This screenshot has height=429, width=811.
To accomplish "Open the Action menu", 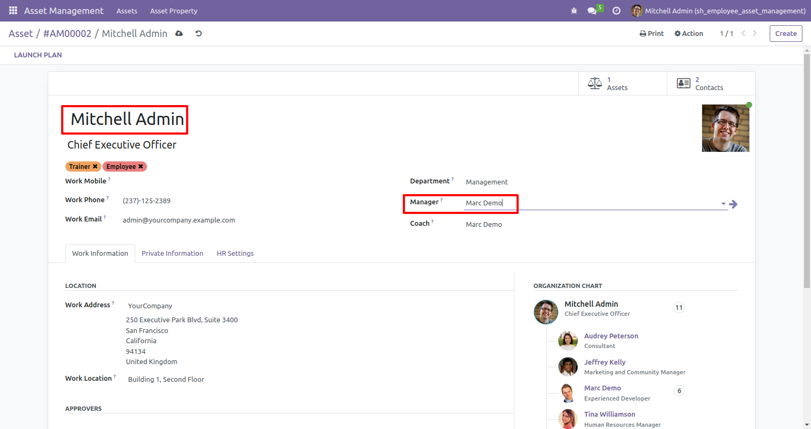I will [x=689, y=33].
